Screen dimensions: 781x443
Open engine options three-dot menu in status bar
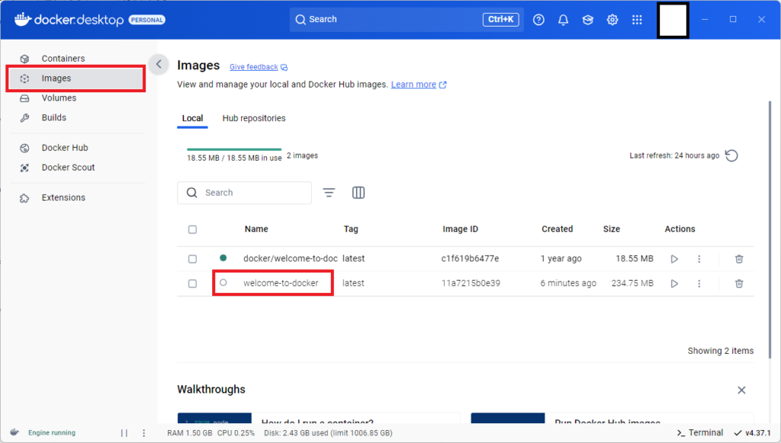(144, 433)
